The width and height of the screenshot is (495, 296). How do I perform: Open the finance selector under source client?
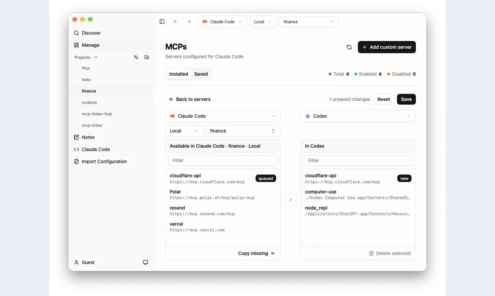[x=243, y=131]
